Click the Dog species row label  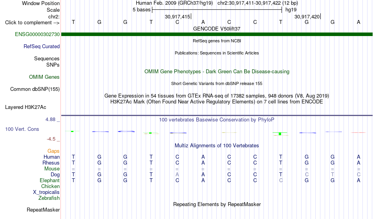point(55,175)
